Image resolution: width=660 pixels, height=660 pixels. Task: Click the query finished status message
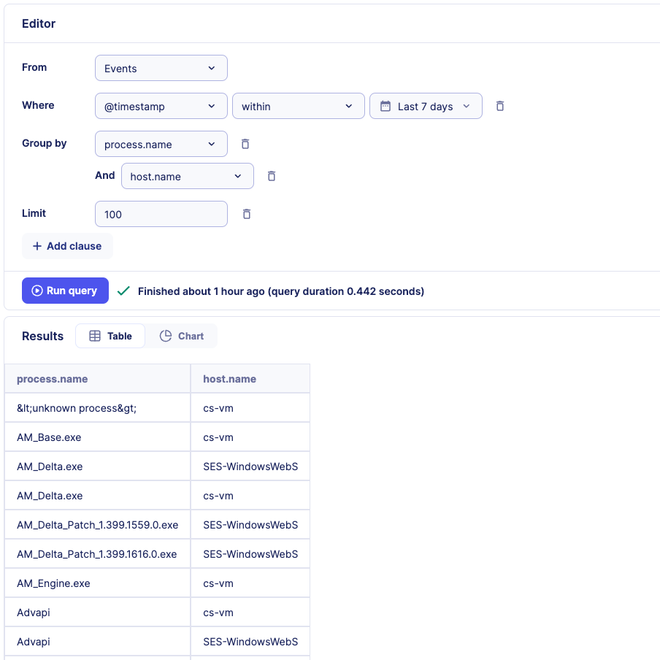pos(281,291)
